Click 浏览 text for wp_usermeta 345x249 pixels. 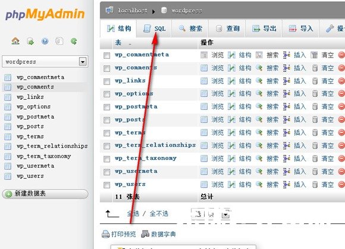[x=217, y=172]
